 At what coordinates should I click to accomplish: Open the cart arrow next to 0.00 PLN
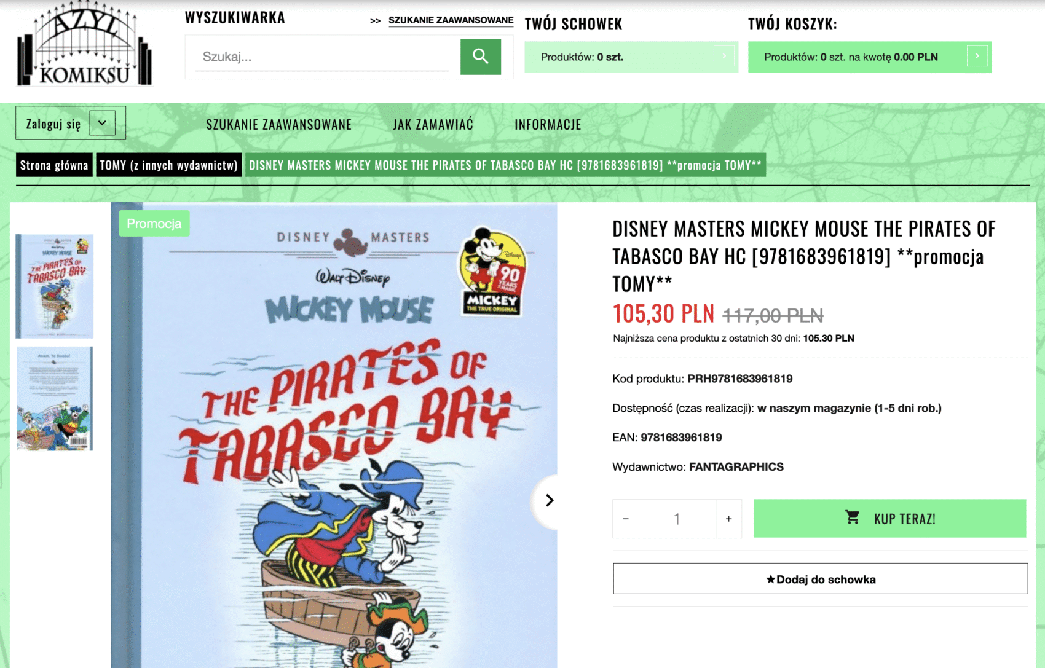tap(977, 56)
